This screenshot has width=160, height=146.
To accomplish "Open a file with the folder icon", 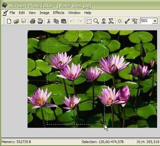I will click(17, 21).
